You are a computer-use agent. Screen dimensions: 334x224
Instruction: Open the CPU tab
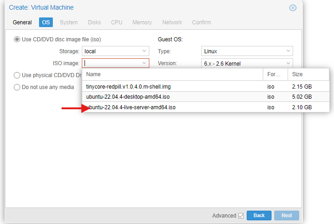tap(117, 22)
